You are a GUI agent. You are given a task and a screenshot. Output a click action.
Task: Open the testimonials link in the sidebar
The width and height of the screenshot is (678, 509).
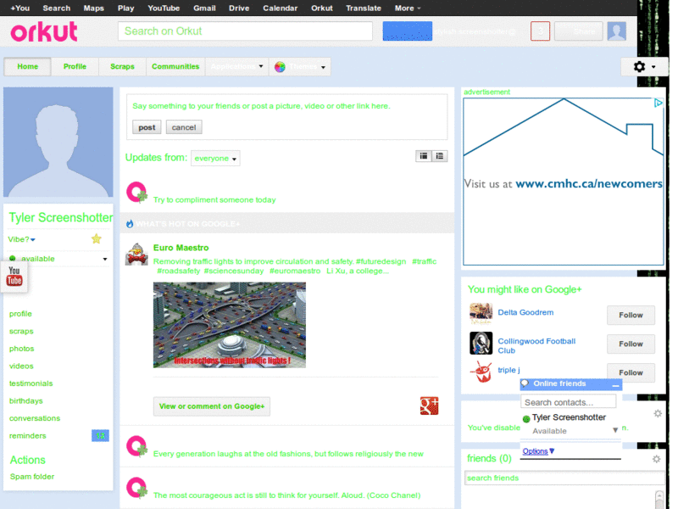pos(31,383)
